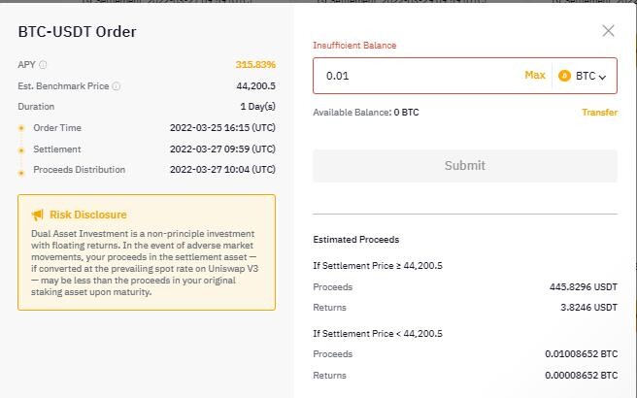Image resolution: width=637 pixels, height=398 pixels.
Task: Close the BTC-USDT Order dialog
Action: tap(608, 30)
